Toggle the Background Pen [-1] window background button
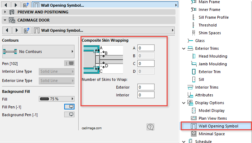Image resolution: width=252 pixels, height=143 pixels. coord(69,114)
